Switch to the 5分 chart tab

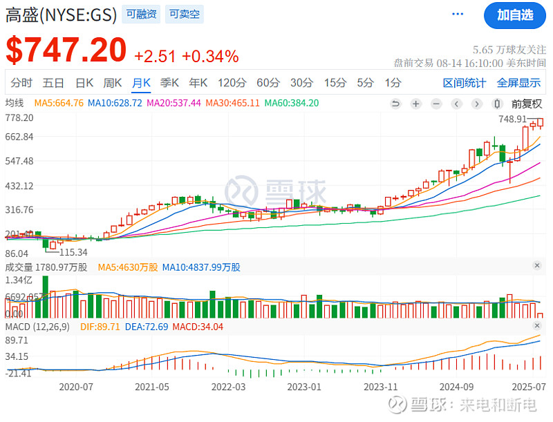pos(365,83)
